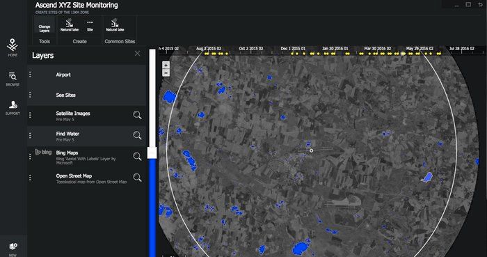Click the Tools group label
The image size is (487, 257).
(45, 41)
